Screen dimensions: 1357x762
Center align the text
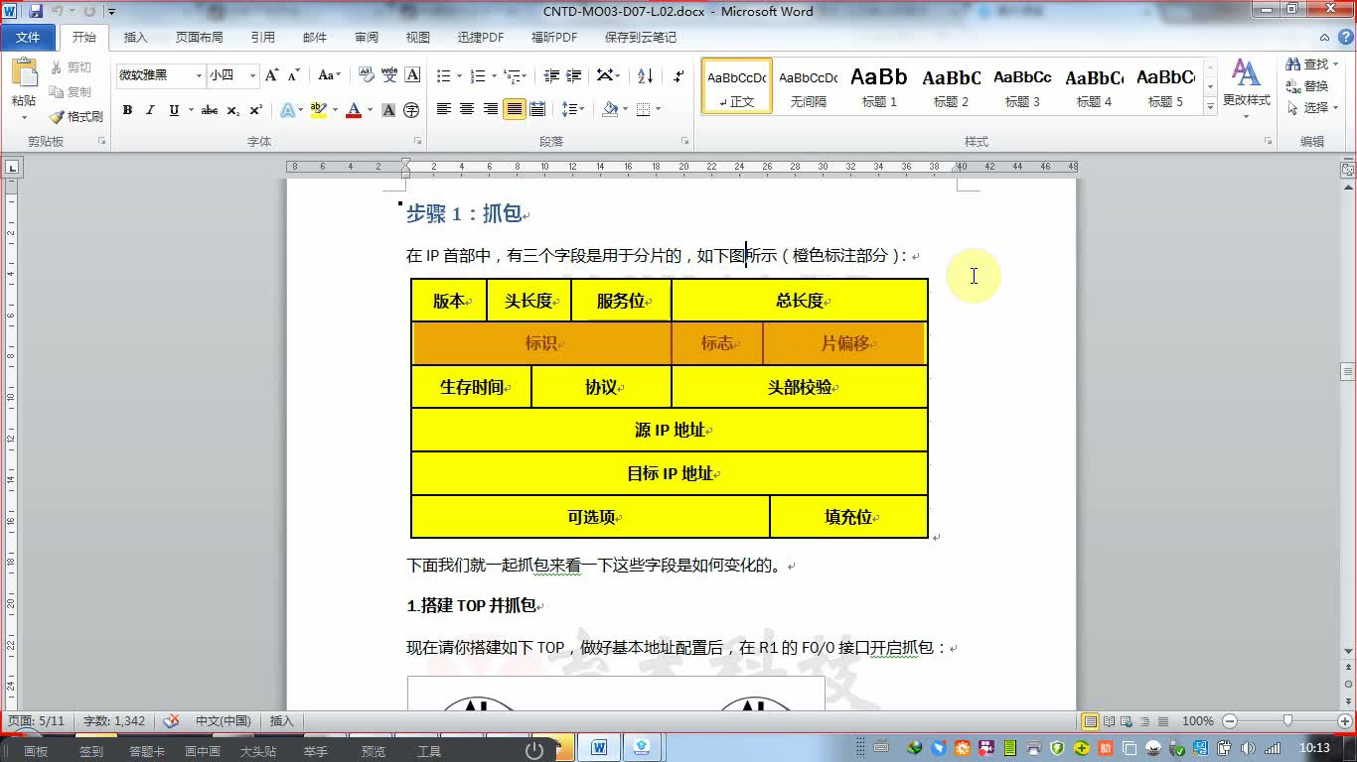[x=467, y=109]
